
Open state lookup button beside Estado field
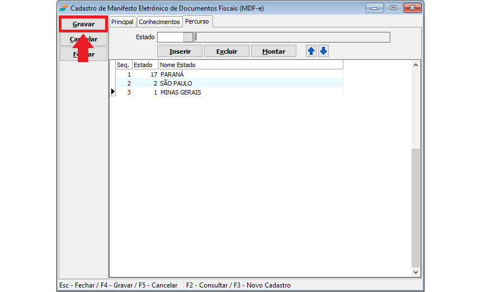188,37
